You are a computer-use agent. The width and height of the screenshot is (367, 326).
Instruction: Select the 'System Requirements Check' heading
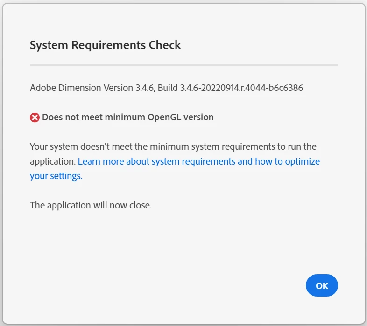pos(106,45)
